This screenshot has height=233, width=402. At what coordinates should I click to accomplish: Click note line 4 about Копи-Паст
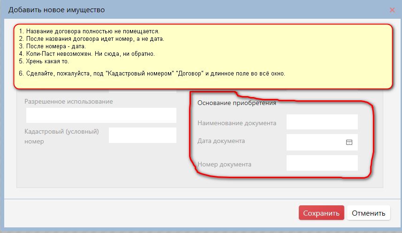87,54
